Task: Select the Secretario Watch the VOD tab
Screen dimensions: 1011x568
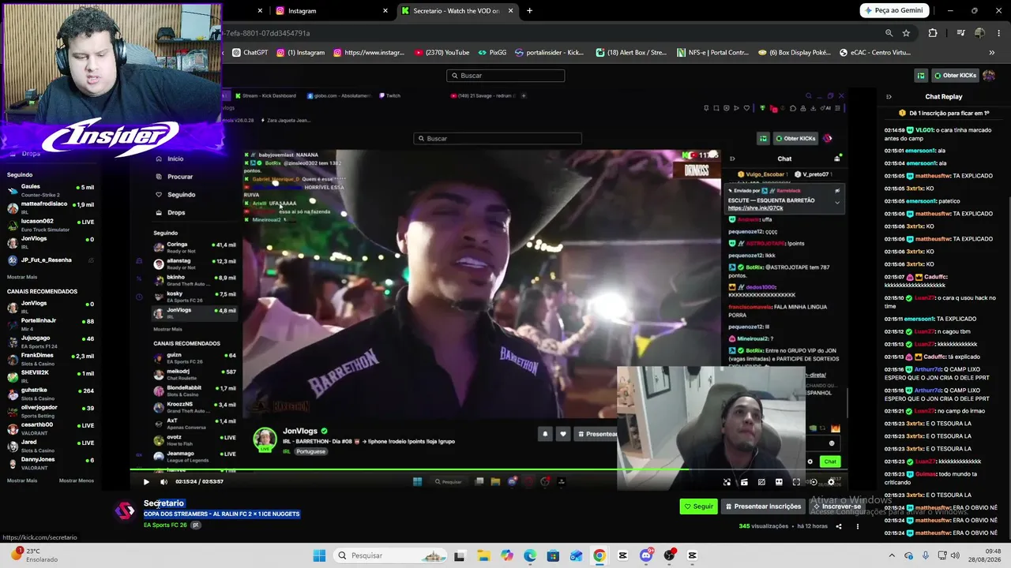Action: pos(457,11)
